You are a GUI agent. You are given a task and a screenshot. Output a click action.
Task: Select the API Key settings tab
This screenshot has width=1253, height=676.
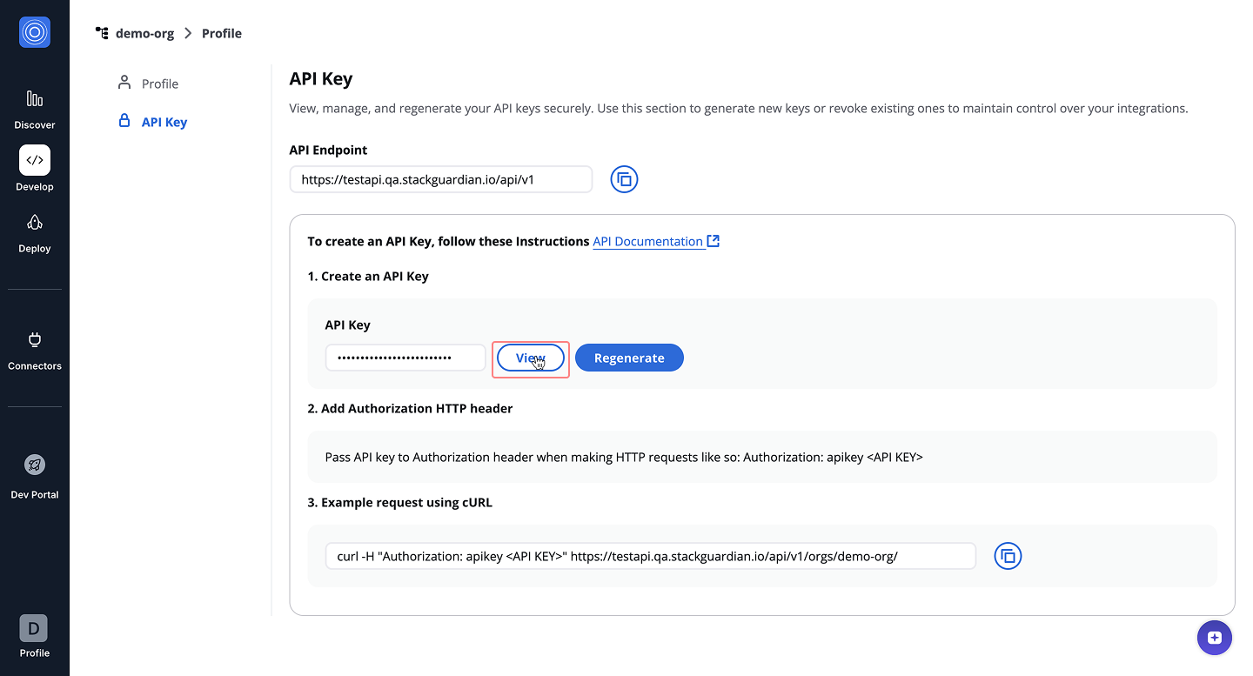[164, 122]
